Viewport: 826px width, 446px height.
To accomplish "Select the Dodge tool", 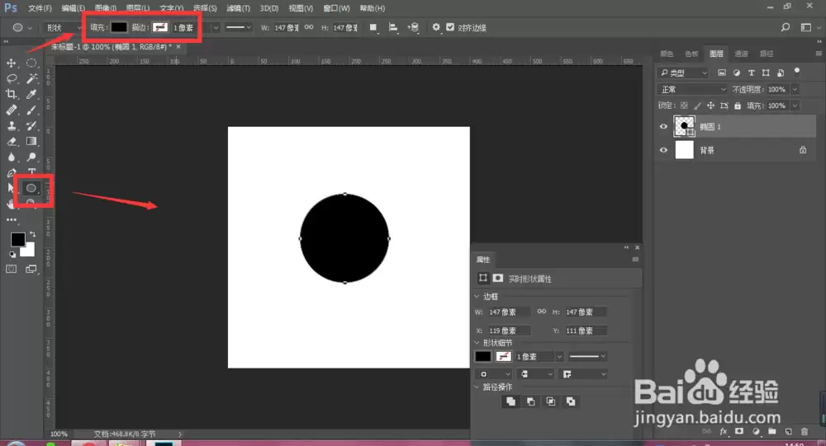I will click(x=31, y=157).
